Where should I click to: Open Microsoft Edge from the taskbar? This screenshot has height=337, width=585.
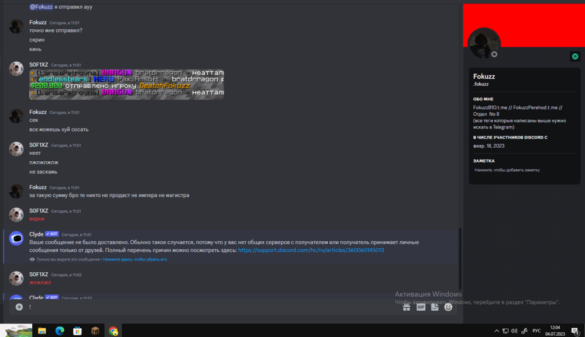pos(60,331)
